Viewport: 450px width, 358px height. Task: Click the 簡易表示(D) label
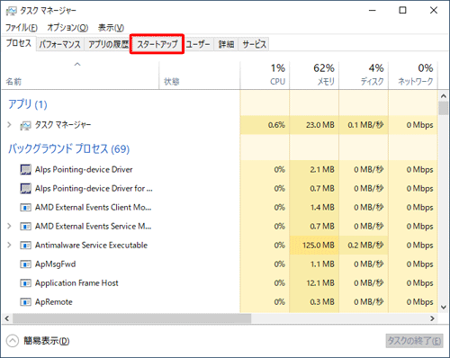tap(47, 341)
